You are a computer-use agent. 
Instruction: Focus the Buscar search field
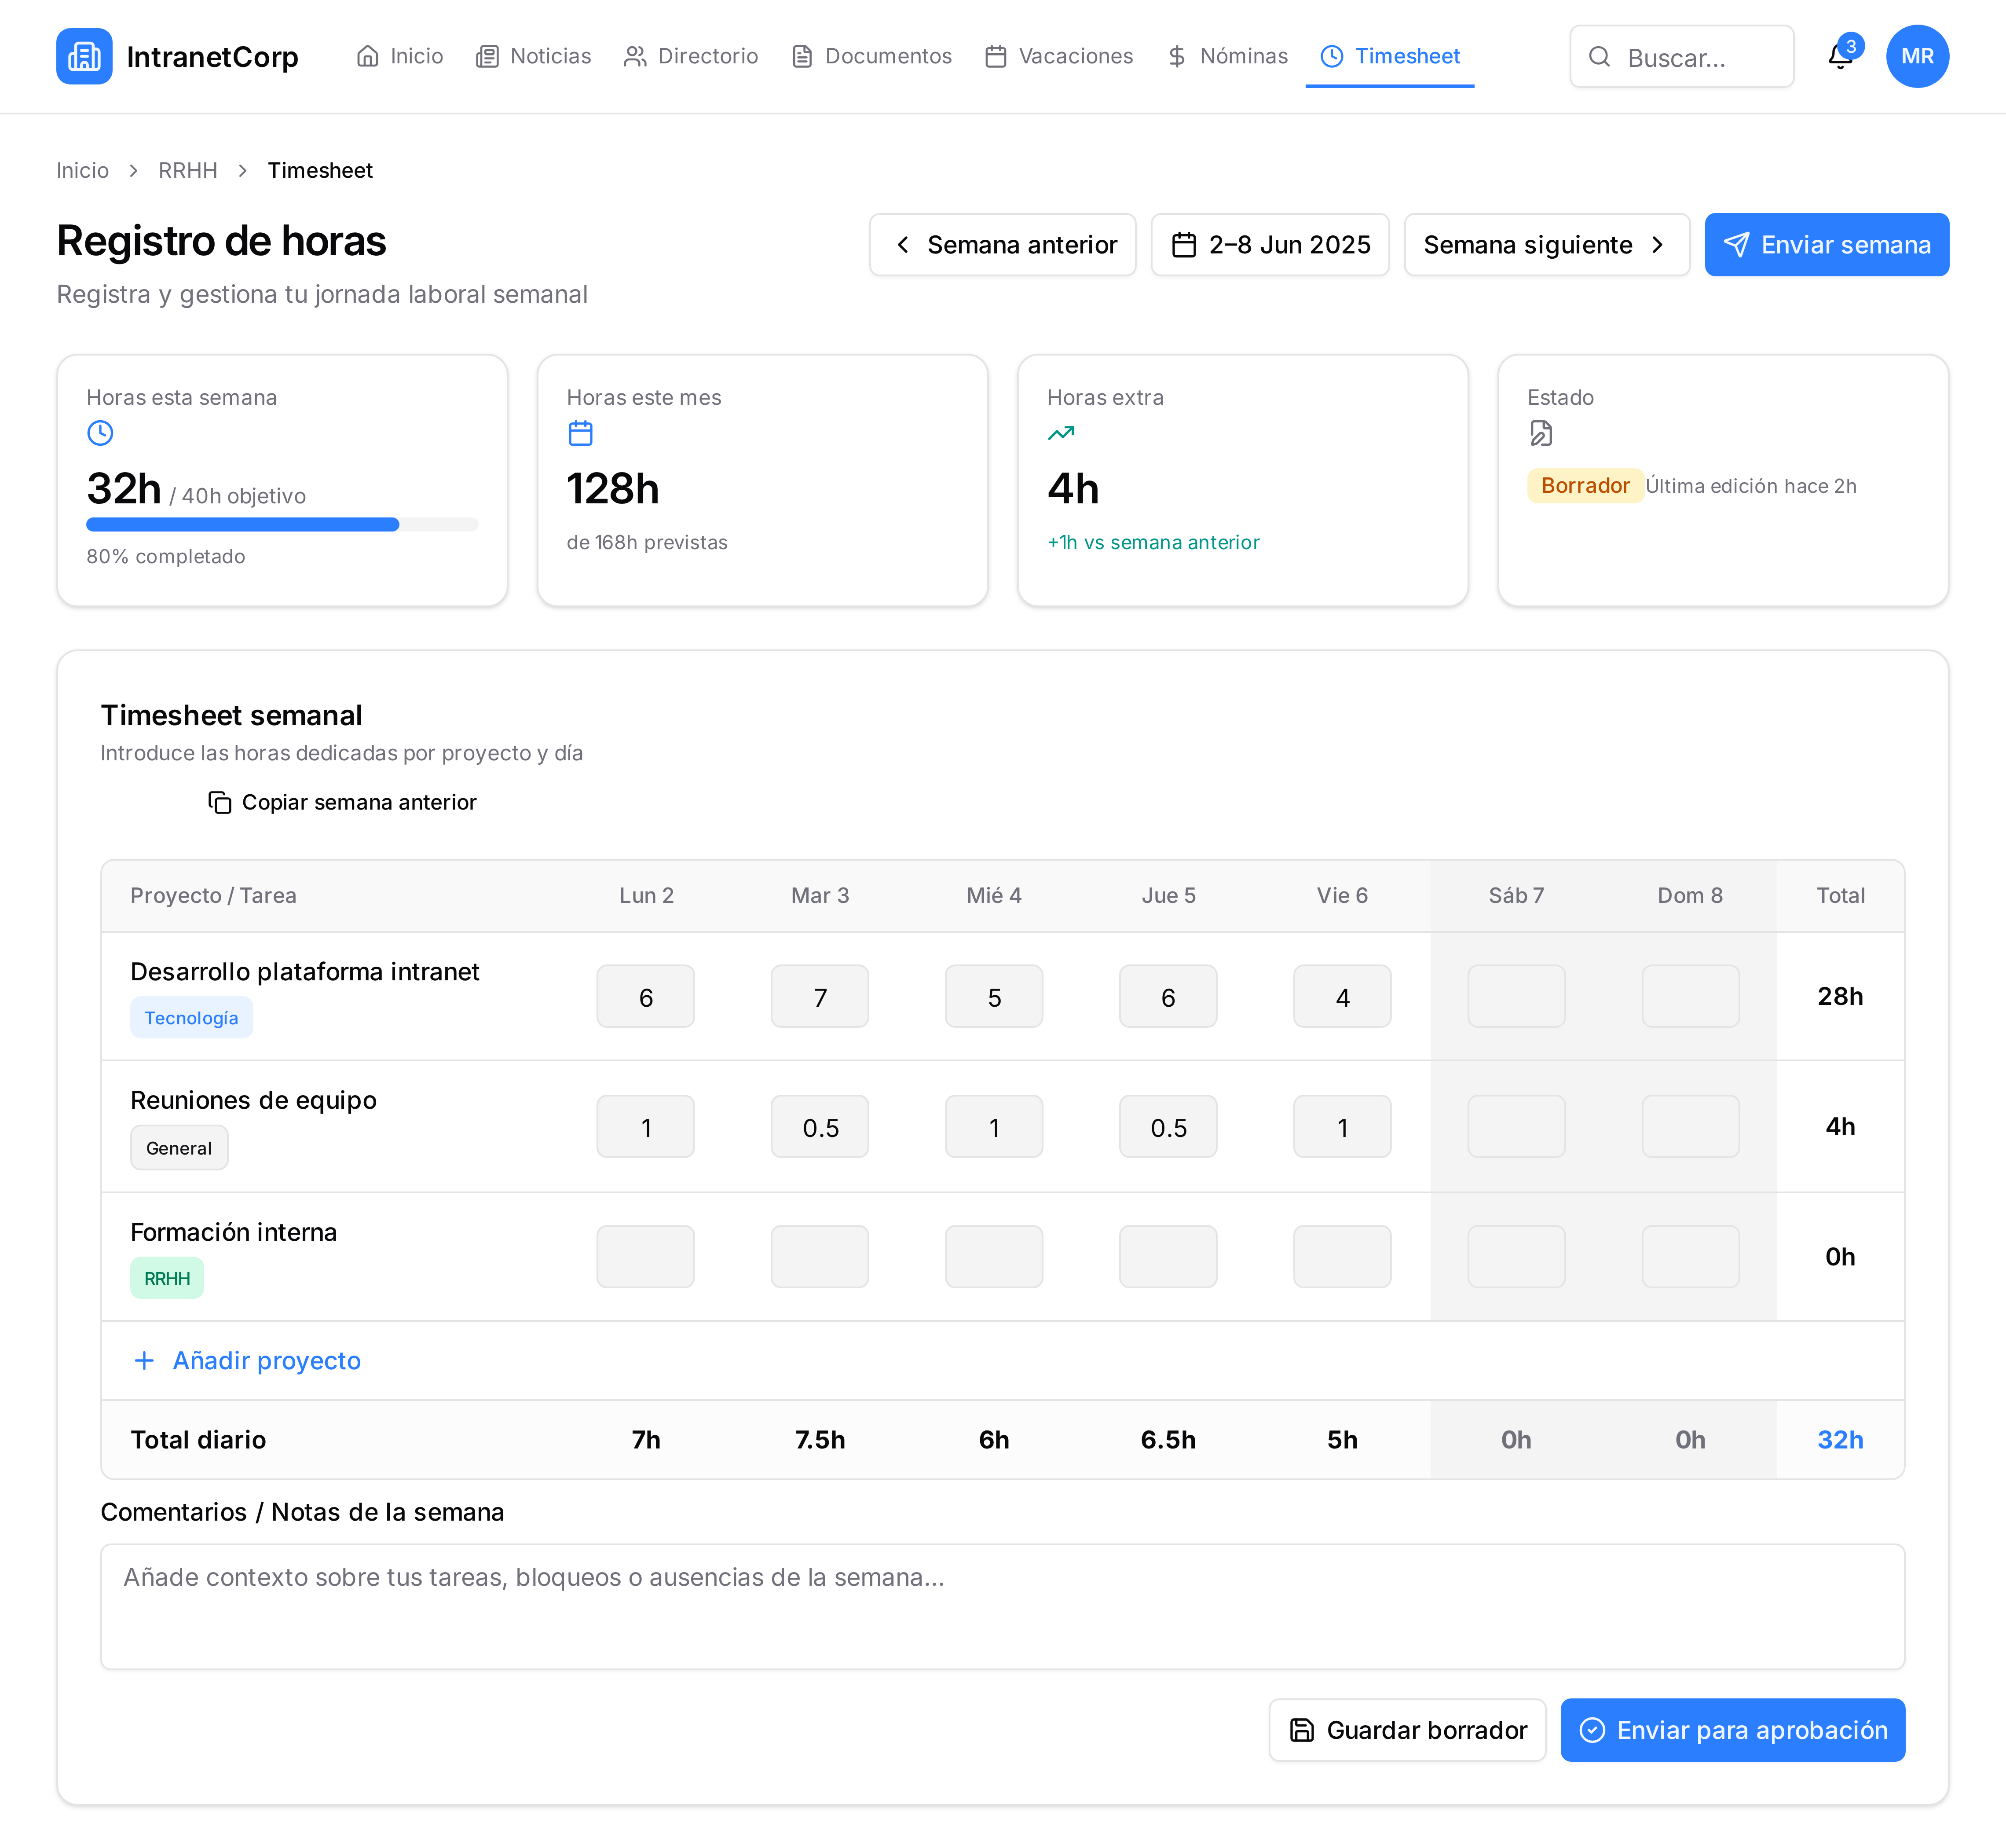pos(1682,57)
